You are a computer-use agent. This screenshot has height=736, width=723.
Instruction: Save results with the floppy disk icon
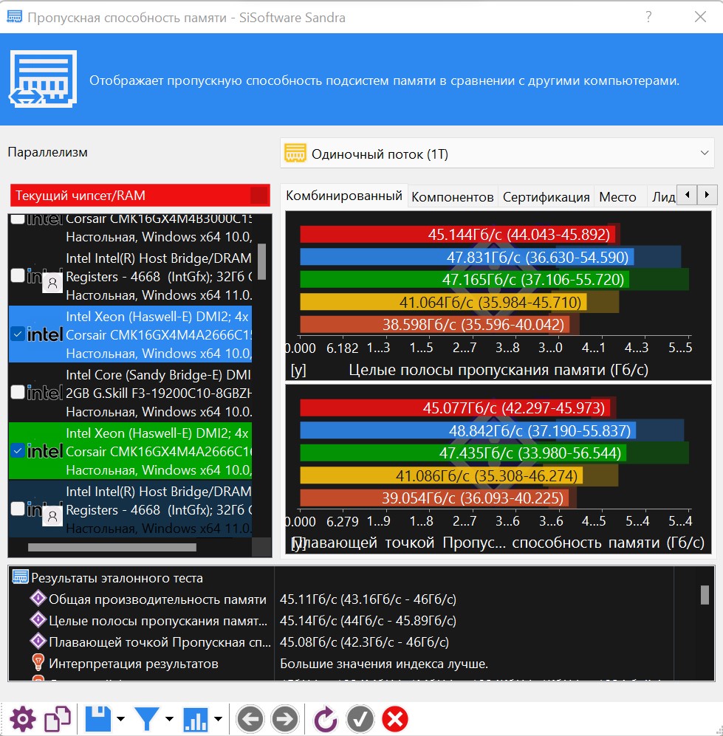tap(99, 719)
